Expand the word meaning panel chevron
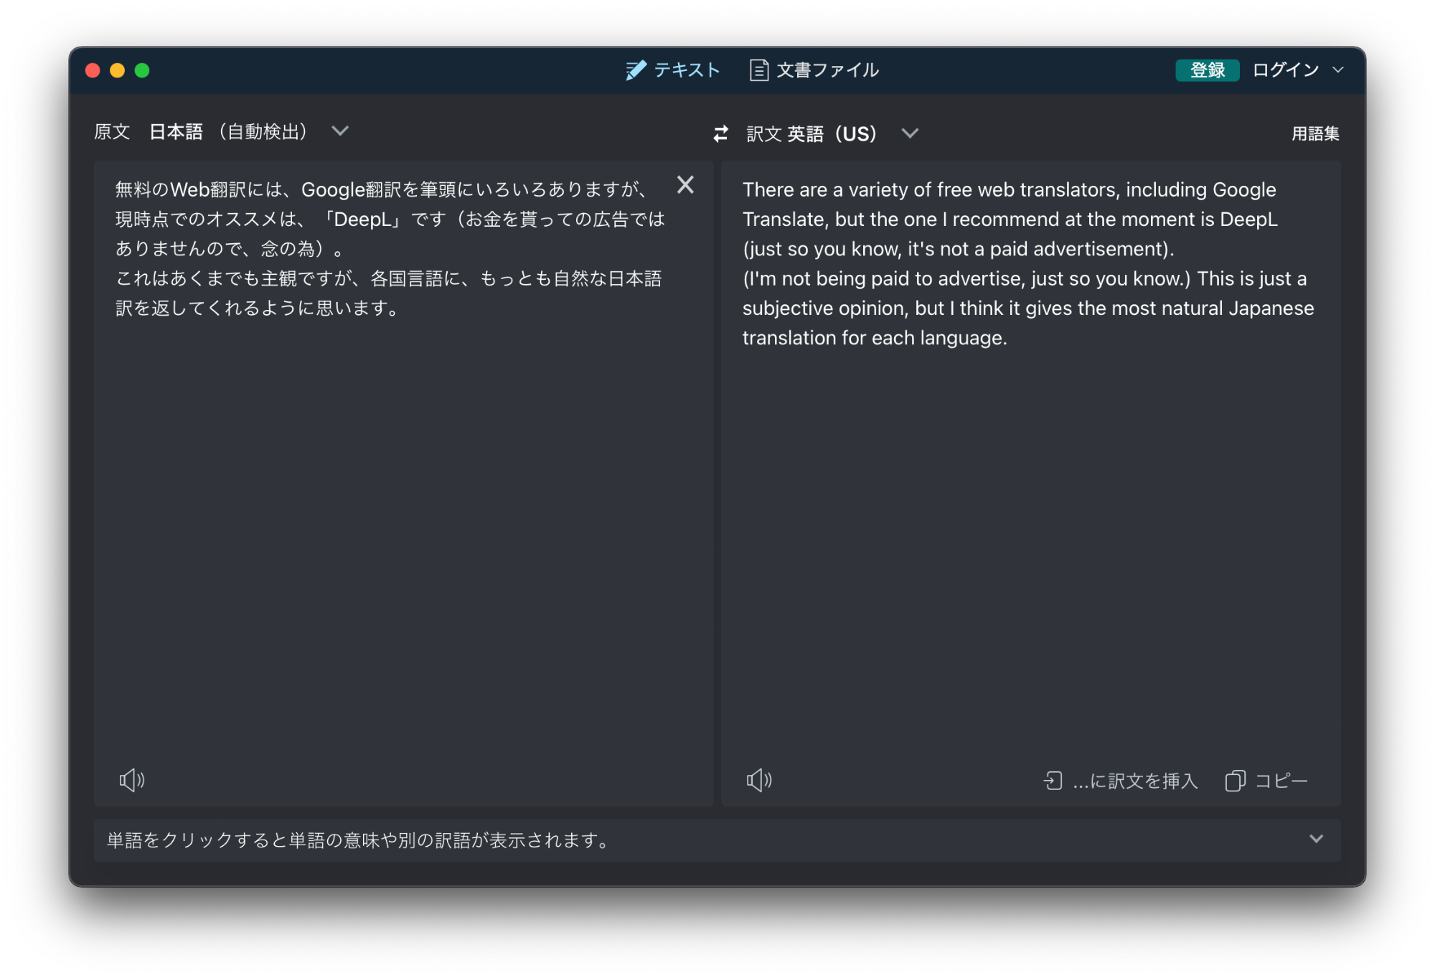1435x978 pixels. click(1316, 839)
